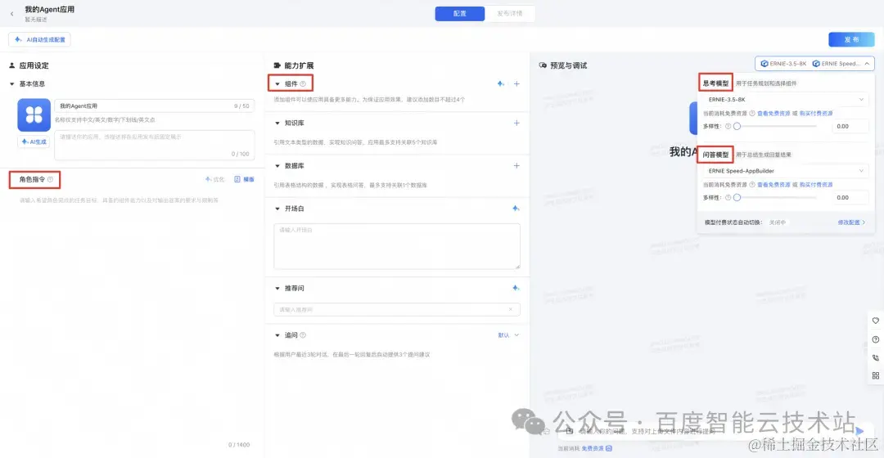Generate 开场白 with AI sparkle icon

[516, 209]
